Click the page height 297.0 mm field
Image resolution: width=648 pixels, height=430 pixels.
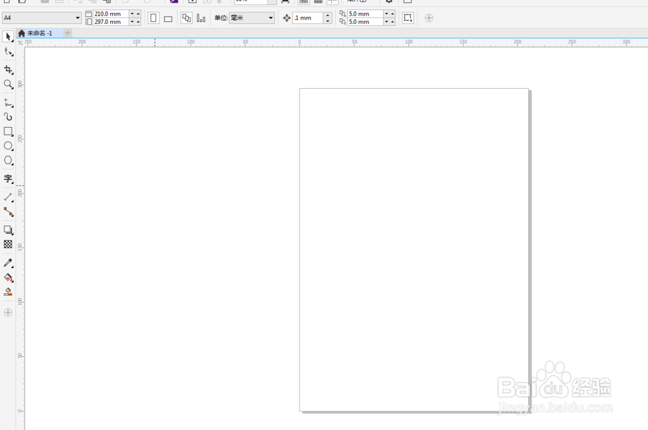(x=111, y=22)
